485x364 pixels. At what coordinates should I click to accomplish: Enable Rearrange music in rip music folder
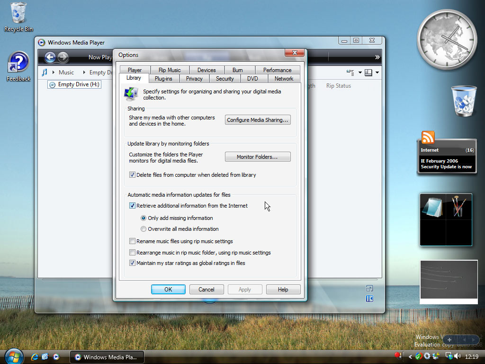[x=132, y=253]
